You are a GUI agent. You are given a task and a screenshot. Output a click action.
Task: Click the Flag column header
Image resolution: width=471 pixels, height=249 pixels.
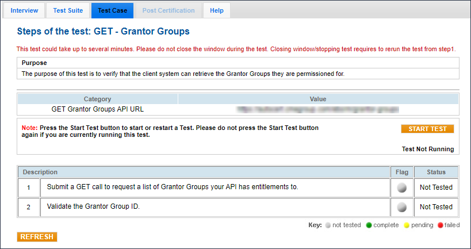click(401, 172)
